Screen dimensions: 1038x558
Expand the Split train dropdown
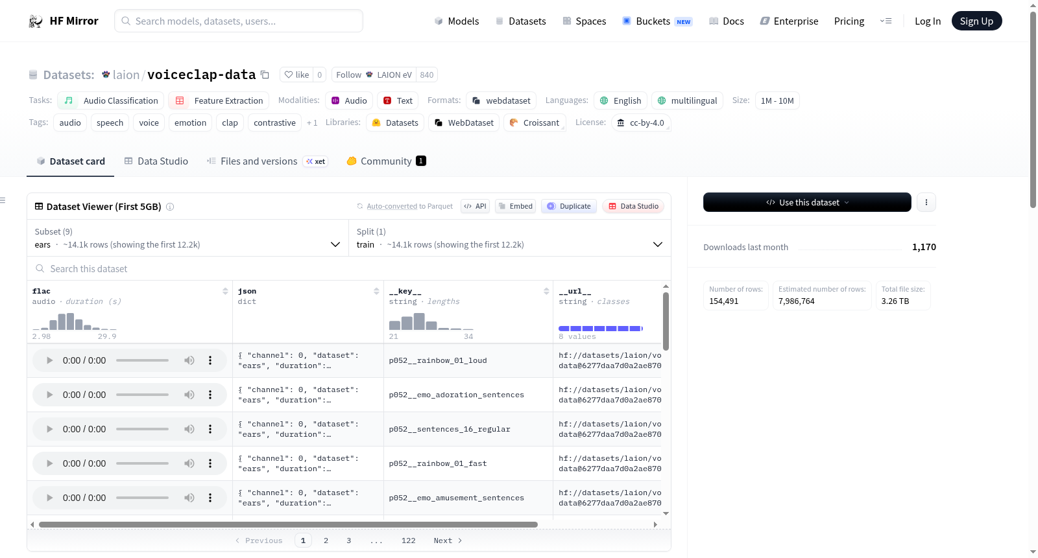[x=509, y=238]
